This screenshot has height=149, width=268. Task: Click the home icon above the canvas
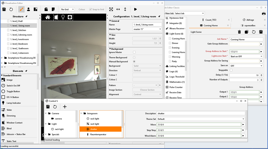coord(48,17)
